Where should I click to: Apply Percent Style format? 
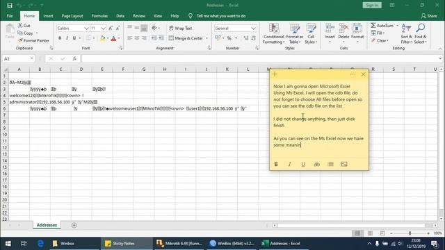[229, 38]
